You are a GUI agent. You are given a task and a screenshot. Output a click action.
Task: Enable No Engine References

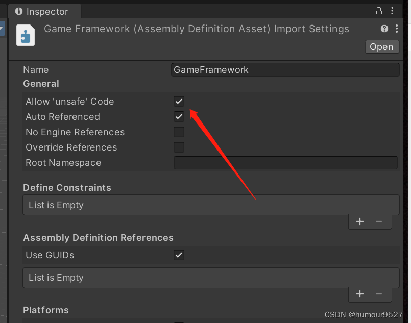[x=179, y=132]
